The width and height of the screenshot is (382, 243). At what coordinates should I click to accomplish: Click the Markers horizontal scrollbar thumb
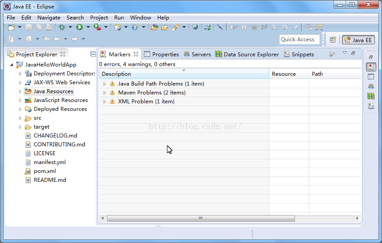(x=201, y=218)
